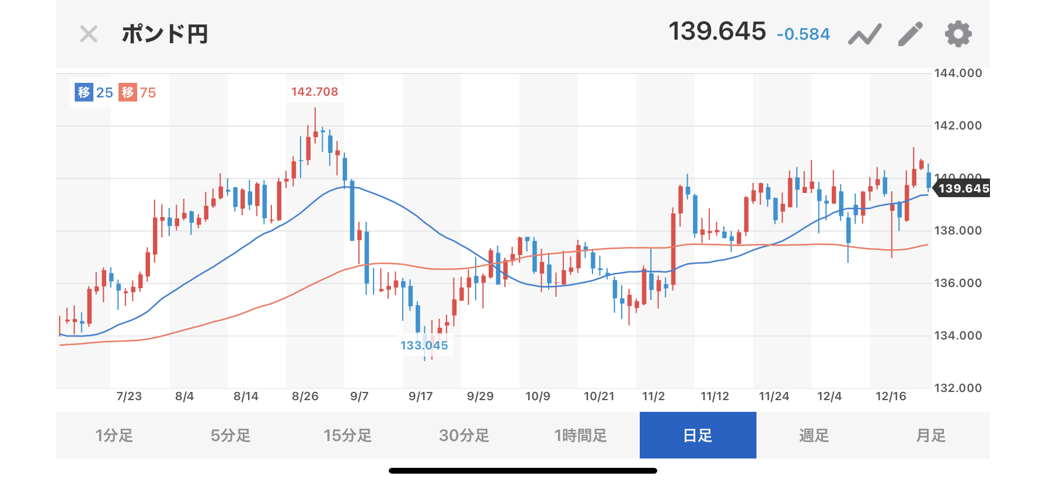Switch to 月足 monthly chart
This screenshot has width=1046, height=483.
point(930,435)
